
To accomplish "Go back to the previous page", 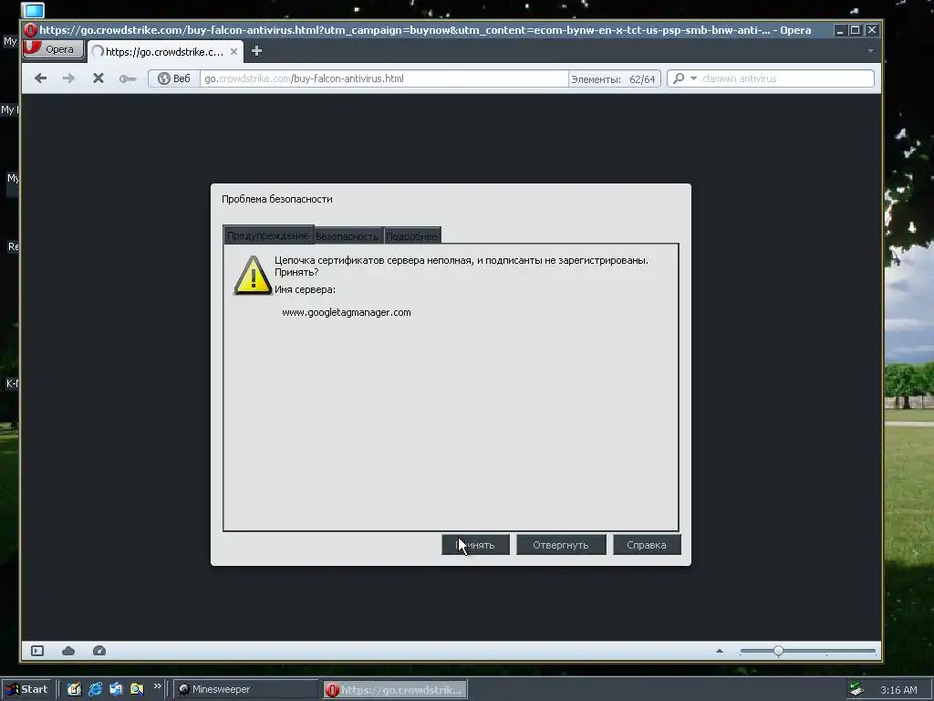I will pos(40,78).
